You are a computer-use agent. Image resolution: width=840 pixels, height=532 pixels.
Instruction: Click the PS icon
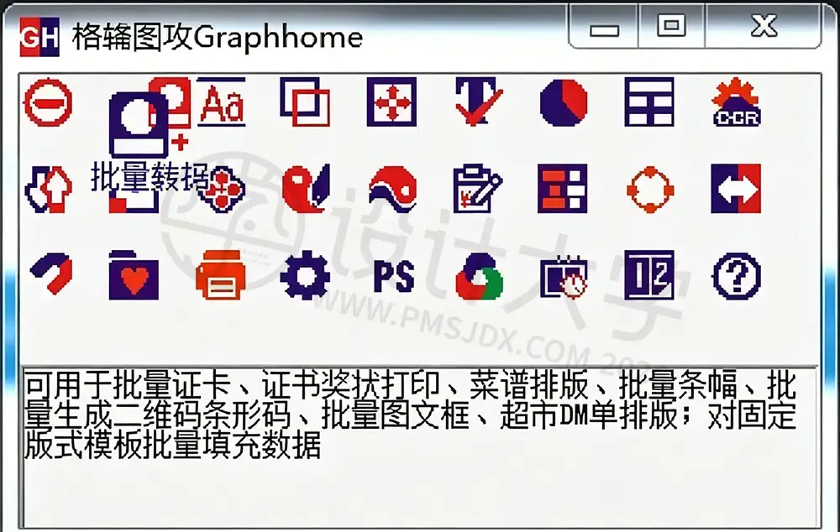(x=394, y=276)
